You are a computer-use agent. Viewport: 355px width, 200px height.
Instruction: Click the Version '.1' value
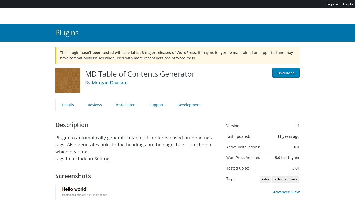(x=298, y=126)
